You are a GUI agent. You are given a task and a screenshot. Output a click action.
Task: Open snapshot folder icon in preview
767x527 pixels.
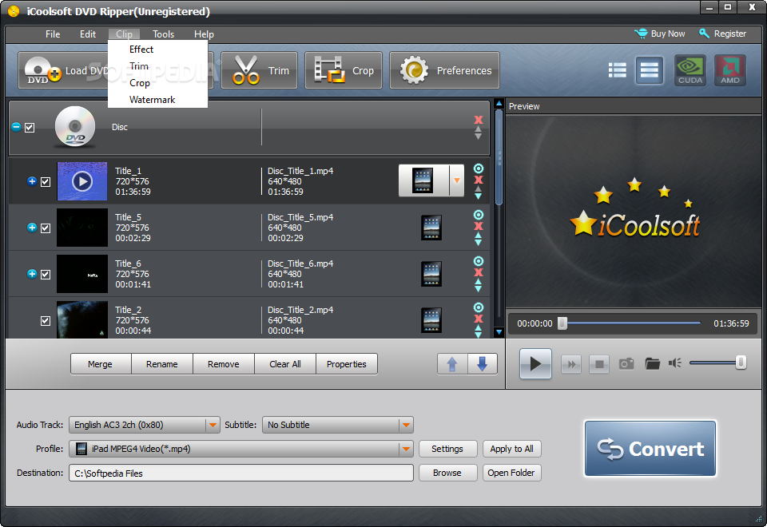pyautogui.click(x=652, y=364)
